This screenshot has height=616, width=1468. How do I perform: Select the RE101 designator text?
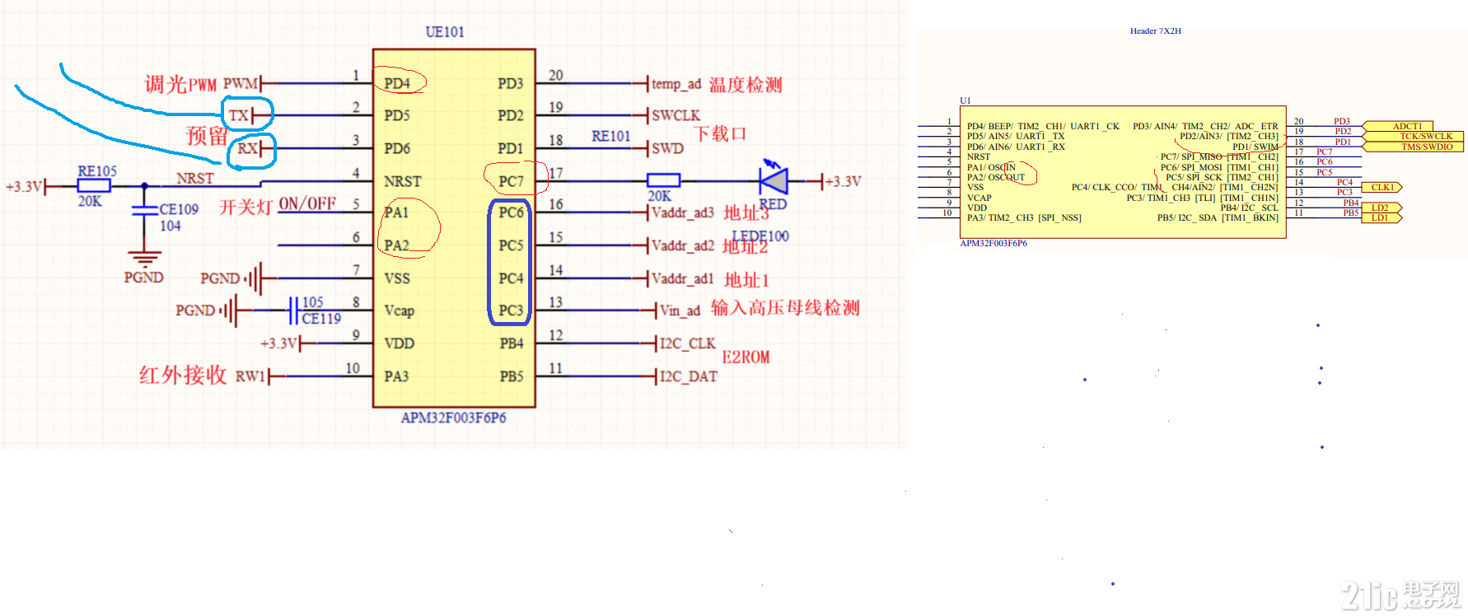[x=610, y=136]
